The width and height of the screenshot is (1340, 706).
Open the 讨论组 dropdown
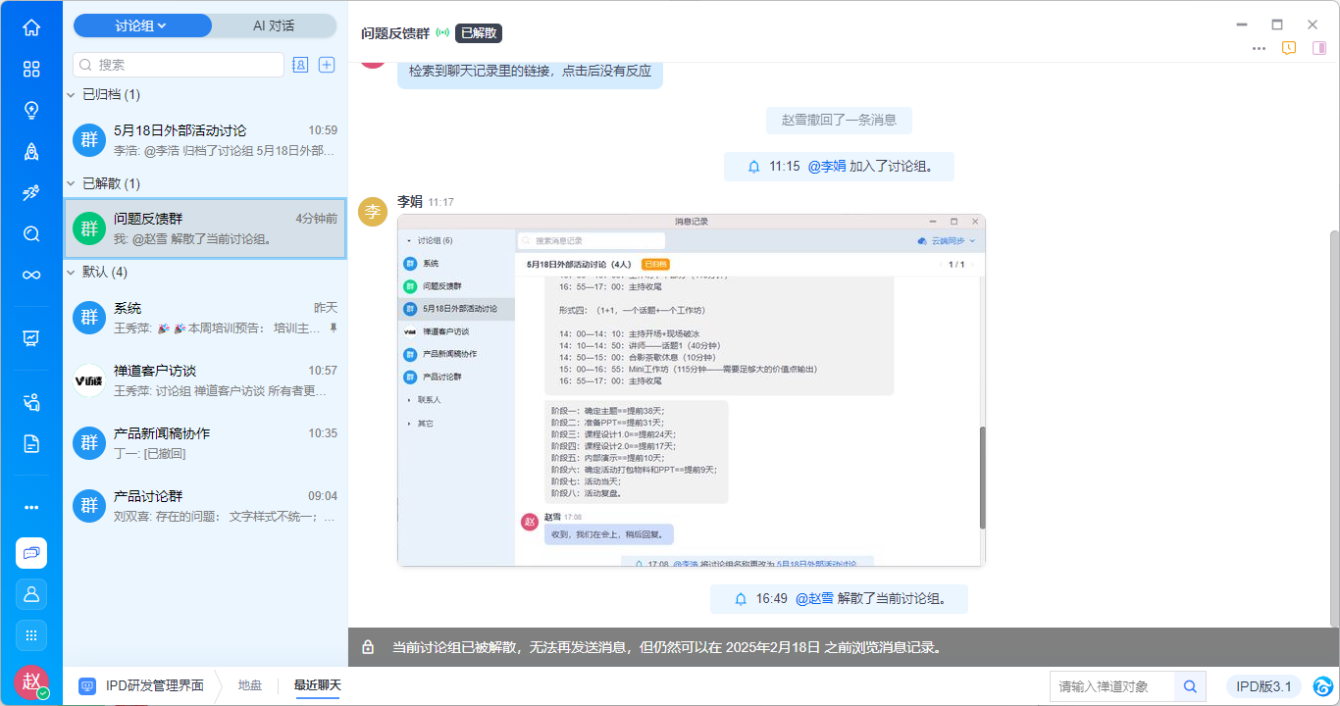[142, 25]
